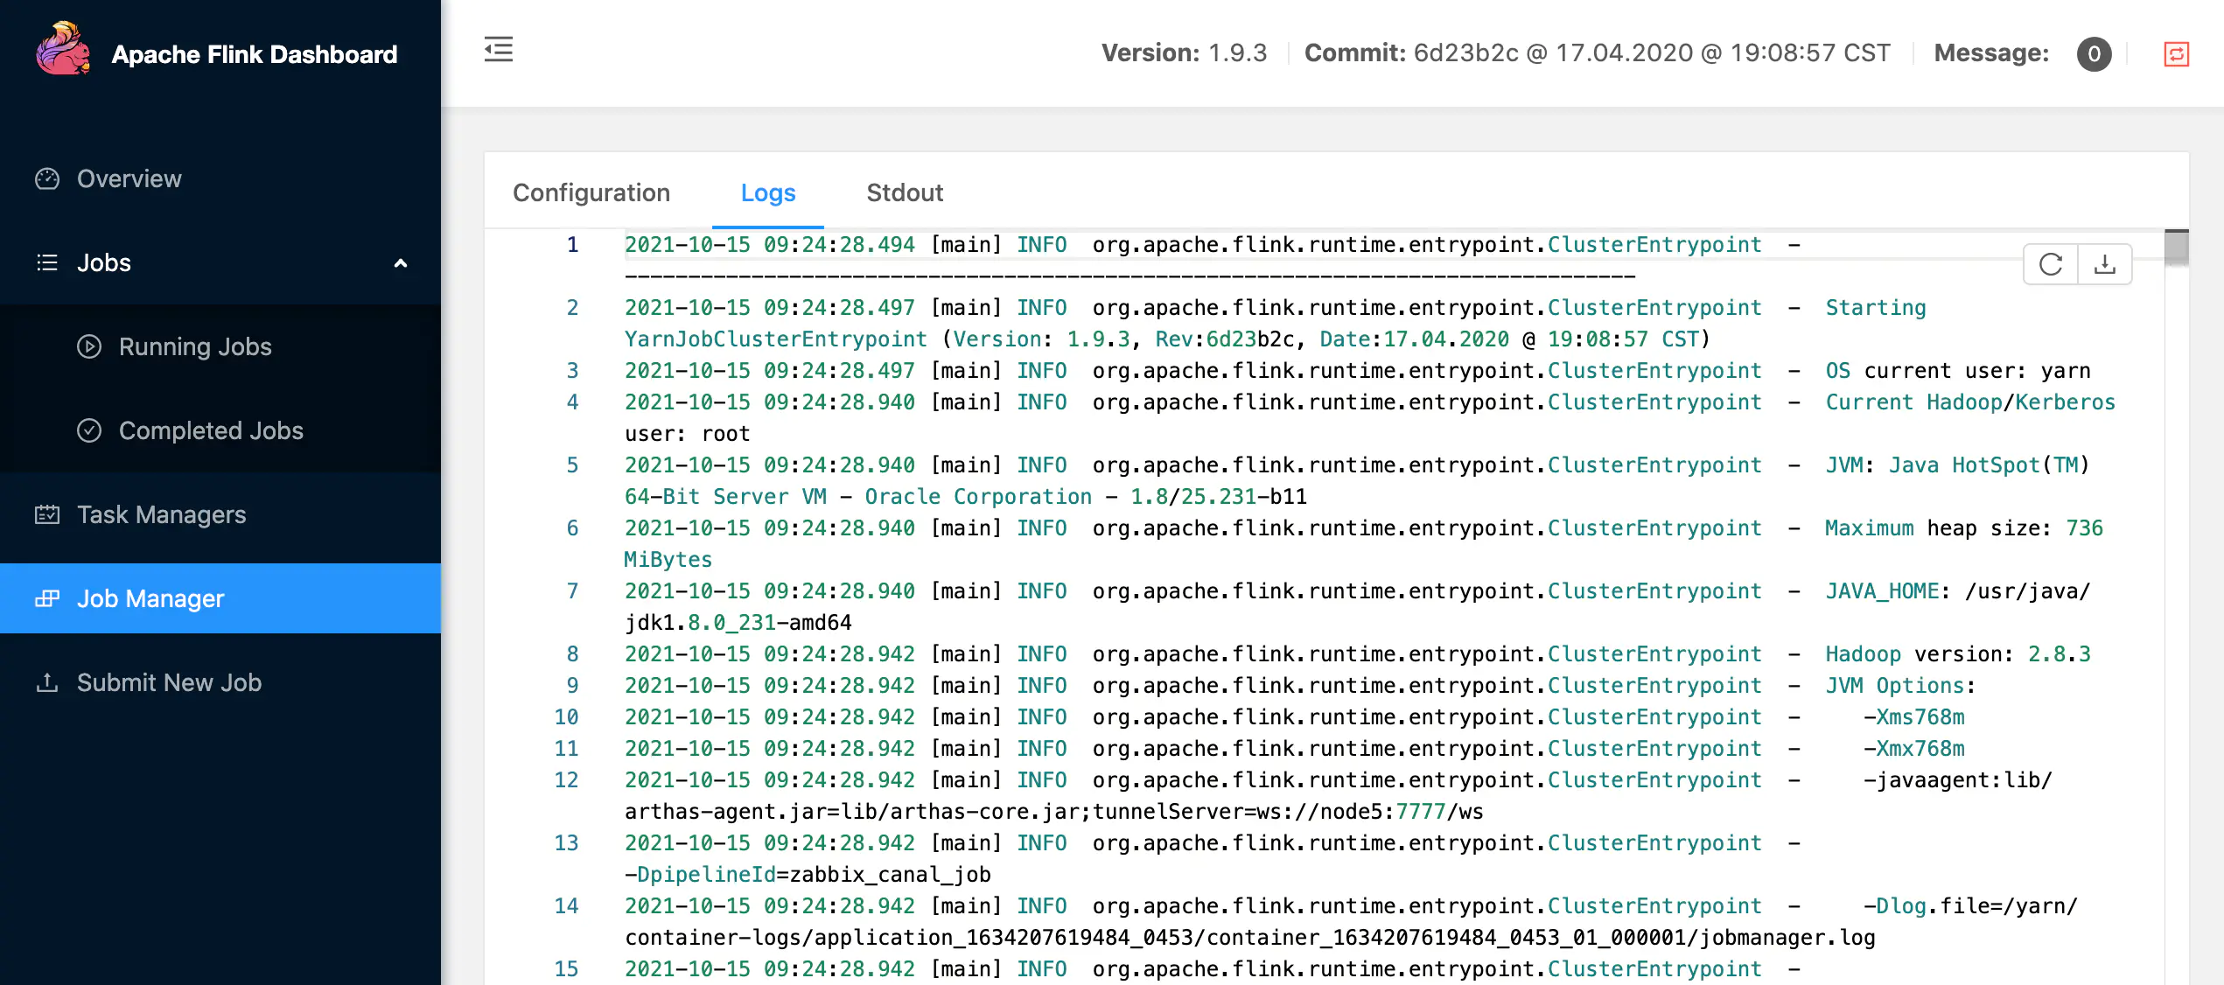This screenshot has width=2224, height=985.
Task: Click the 'OS current user: yarn' text
Action: (x=1958, y=371)
